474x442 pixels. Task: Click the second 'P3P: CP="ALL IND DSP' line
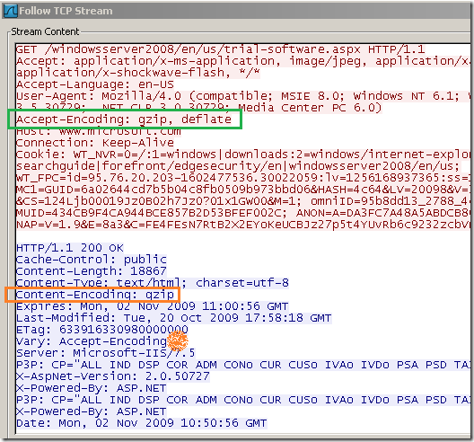[x=243, y=400]
